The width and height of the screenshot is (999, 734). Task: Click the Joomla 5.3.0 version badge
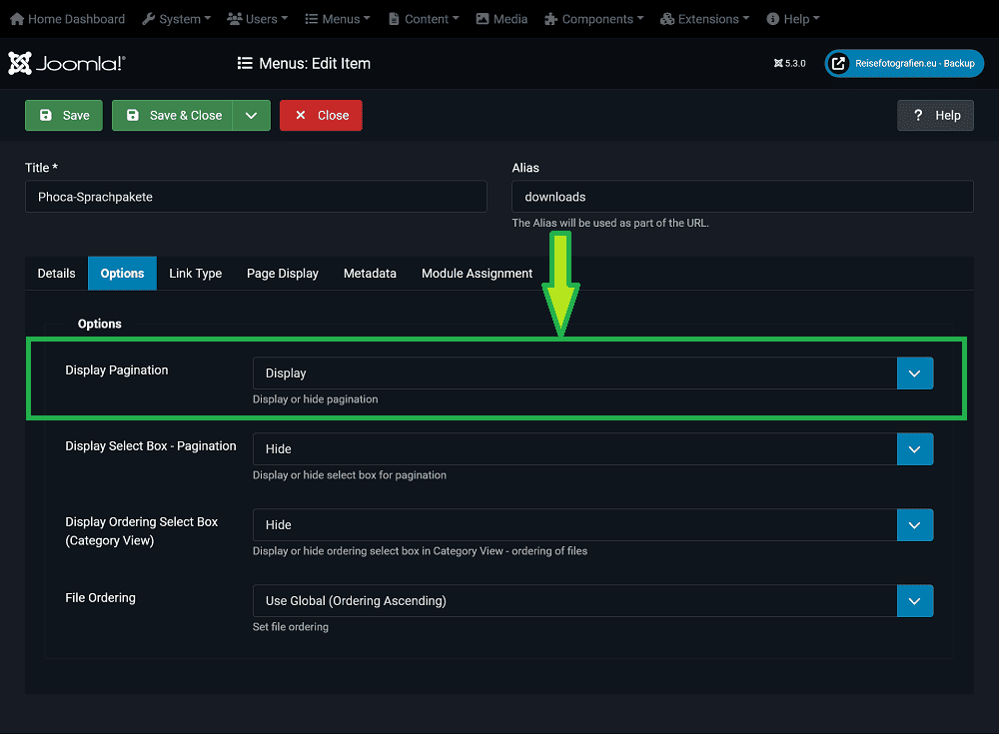click(x=790, y=63)
